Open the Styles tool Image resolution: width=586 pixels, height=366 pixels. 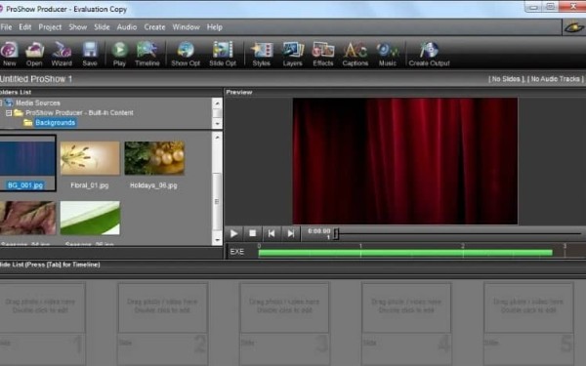tap(261, 54)
